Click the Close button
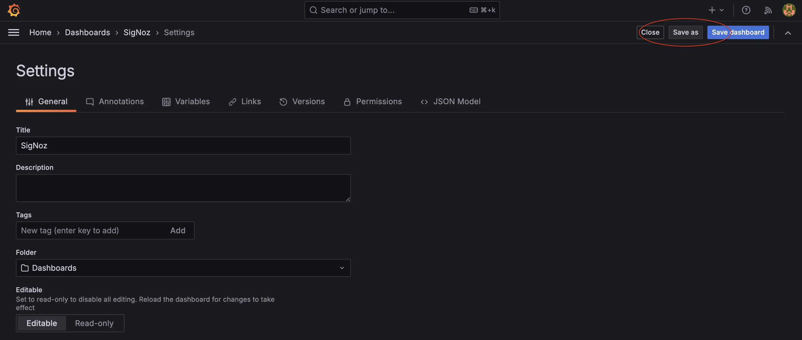This screenshot has width=802, height=340. click(650, 32)
